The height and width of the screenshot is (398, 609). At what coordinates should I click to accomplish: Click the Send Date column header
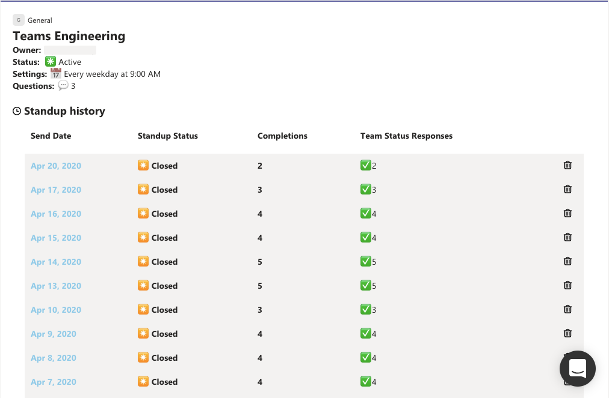click(51, 136)
